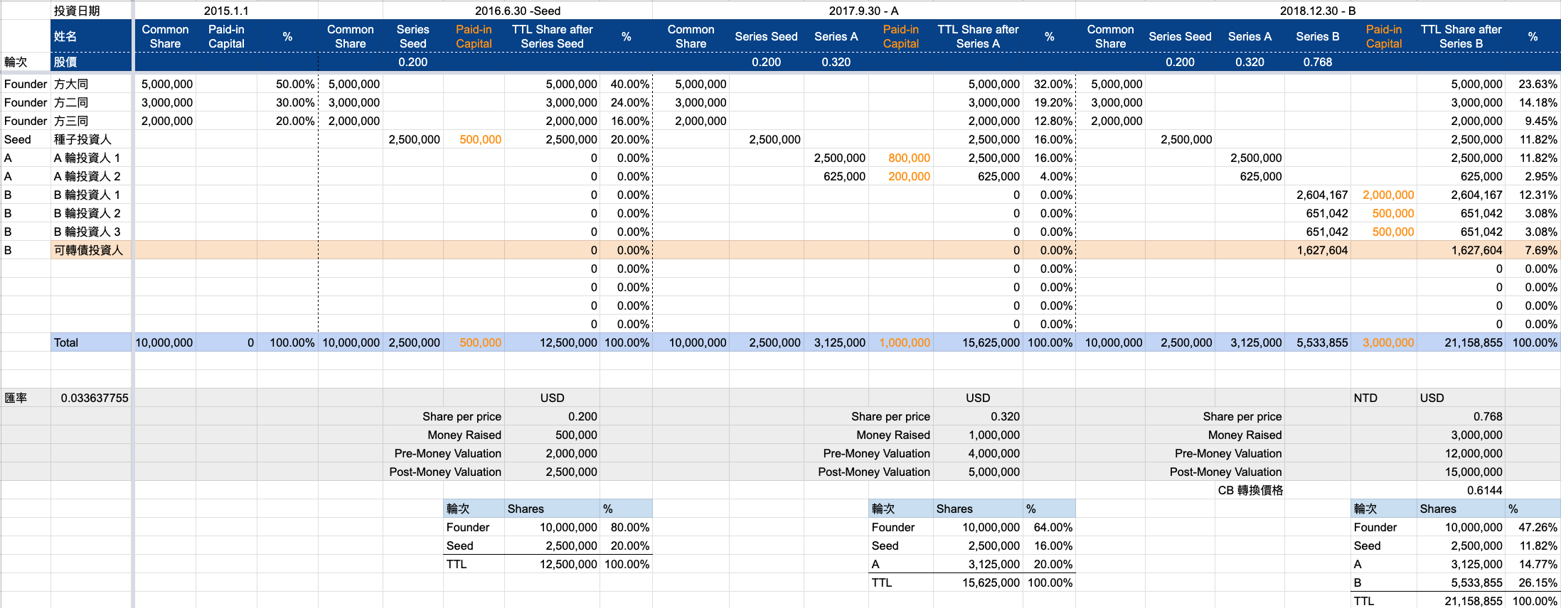
Task: Click the 2018.12.30 - B date header
Action: pyautogui.click(x=1318, y=11)
